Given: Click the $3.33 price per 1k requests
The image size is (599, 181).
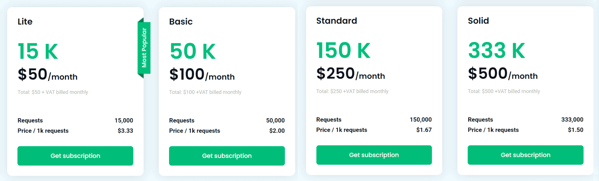Looking at the screenshot, I should coord(125,131).
